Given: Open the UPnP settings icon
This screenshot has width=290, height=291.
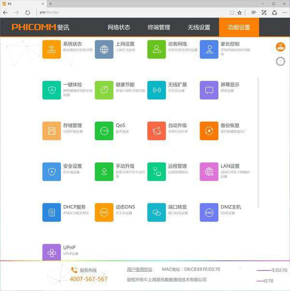Looking at the screenshot, I should (52, 252).
